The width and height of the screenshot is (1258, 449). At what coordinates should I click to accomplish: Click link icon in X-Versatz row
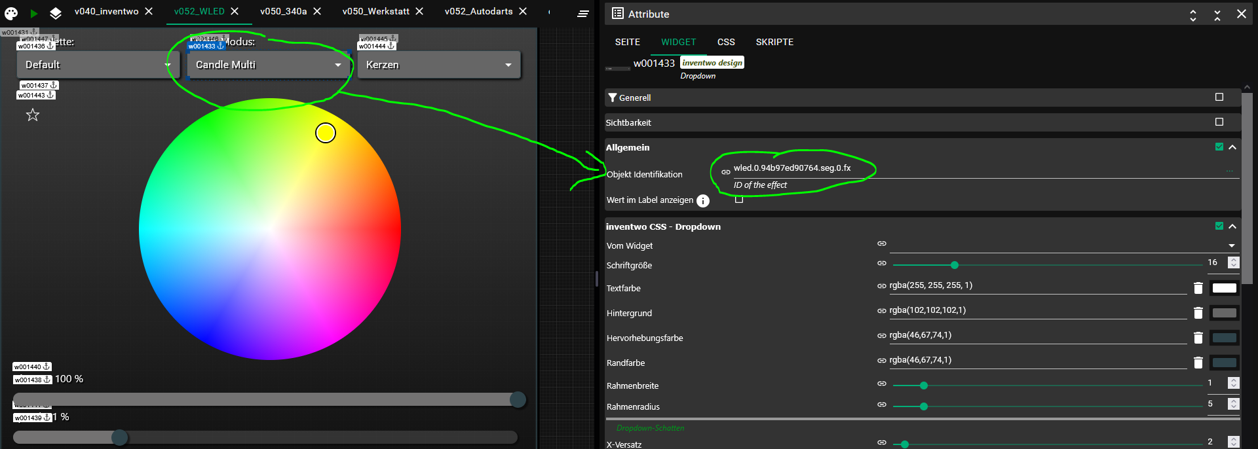(x=882, y=442)
